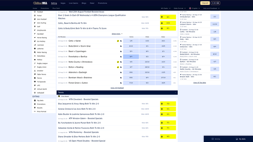Expand football boosts with Show more
Viewport: 253px width, 142px height.
point(117,34)
